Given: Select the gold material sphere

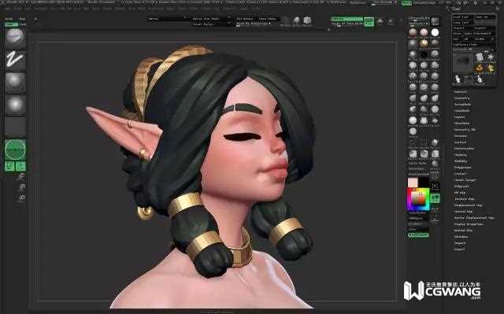Looking at the screenshot, I should coord(424,43).
